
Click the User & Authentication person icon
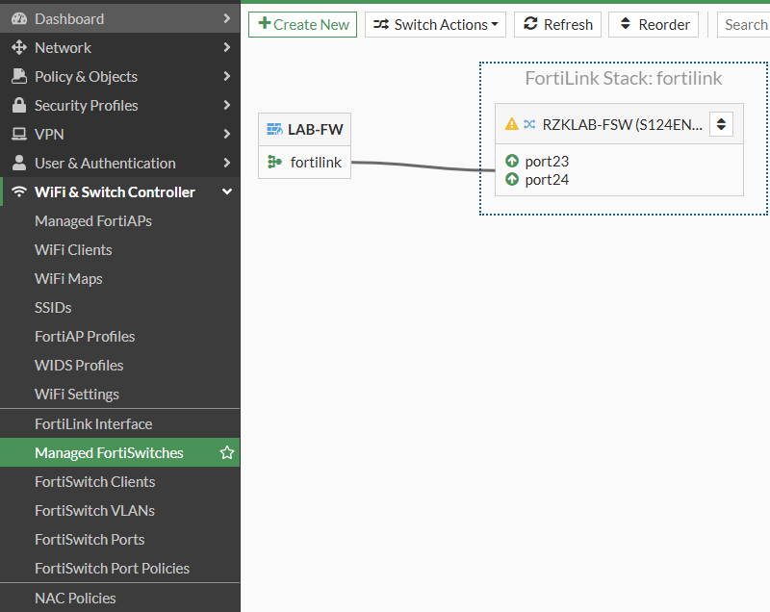coord(19,163)
